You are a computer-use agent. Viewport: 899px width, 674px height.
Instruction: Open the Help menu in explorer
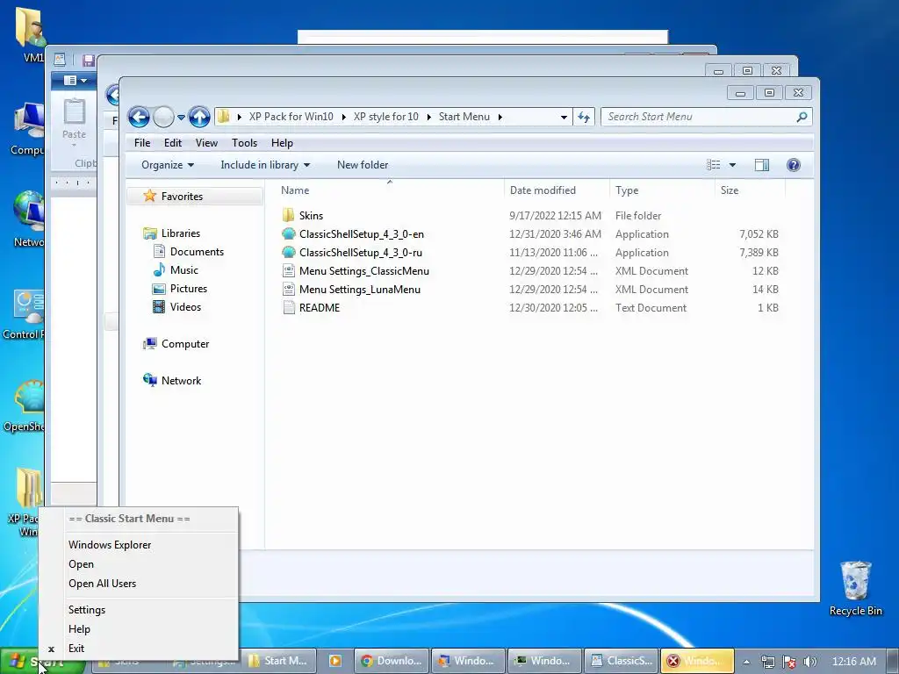click(x=282, y=143)
